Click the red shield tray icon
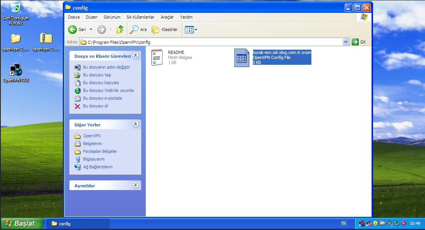This screenshot has width=425, height=230. [x=403, y=223]
